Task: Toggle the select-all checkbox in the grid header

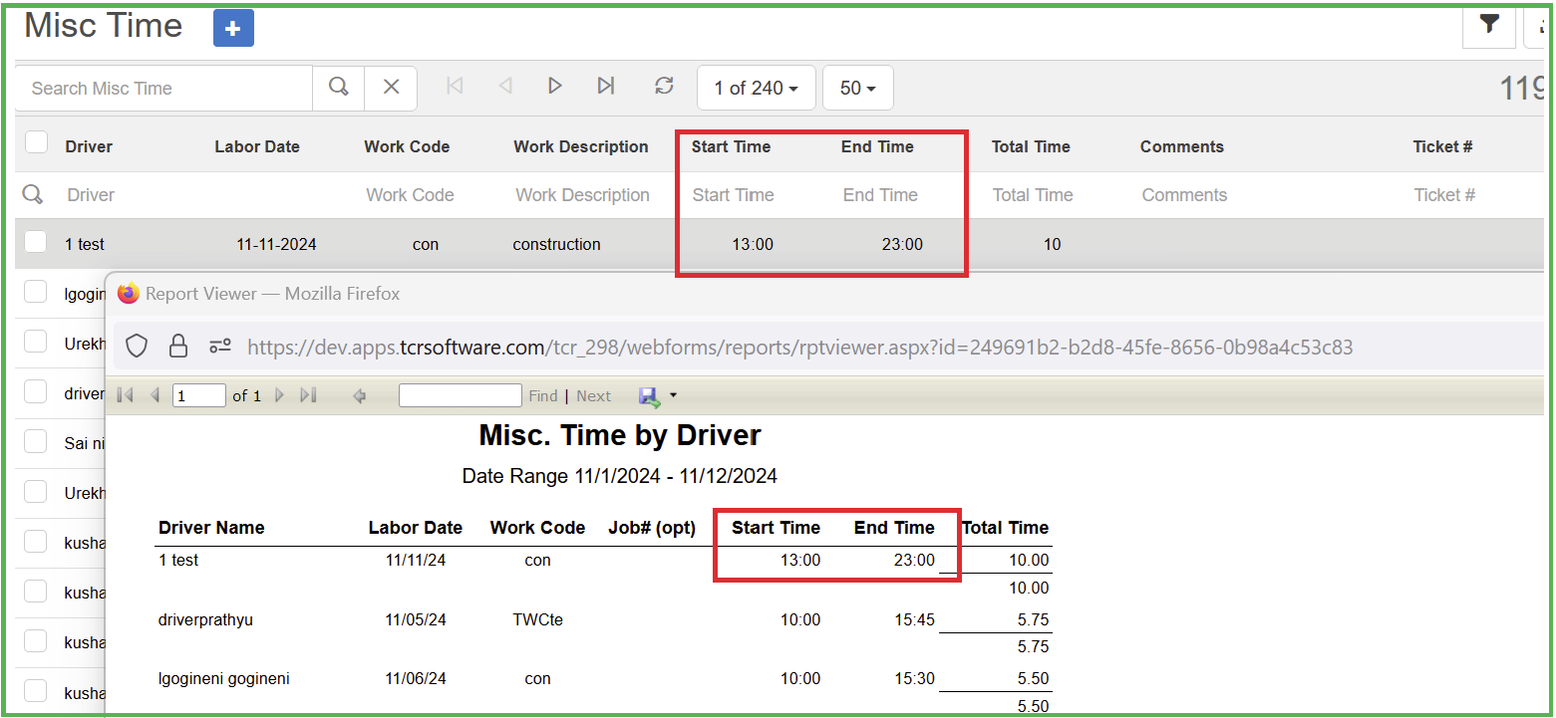Action: tap(36, 142)
